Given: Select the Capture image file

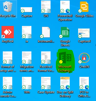Looking at the screenshot, I should [x=27, y=10].
